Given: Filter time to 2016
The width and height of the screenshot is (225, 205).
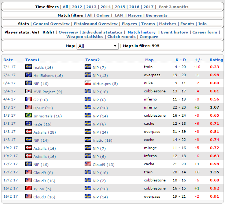Looking at the screenshot, I should (x=134, y=7).
